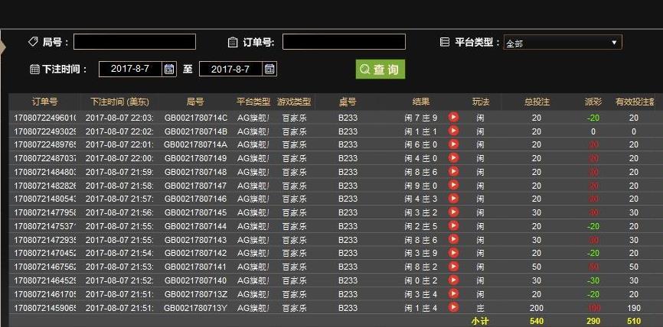Click the play icon for round GB00217807141
The width and height of the screenshot is (663, 327).
pyautogui.click(x=453, y=267)
